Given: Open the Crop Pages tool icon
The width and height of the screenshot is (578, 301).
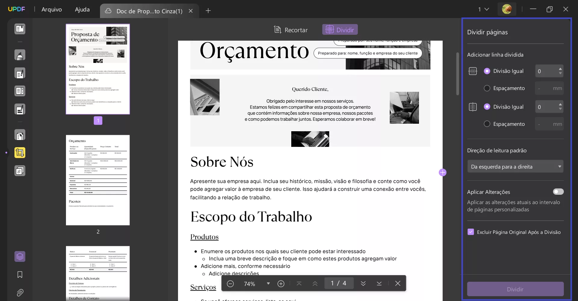Looking at the screenshot, I should coord(20,153).
